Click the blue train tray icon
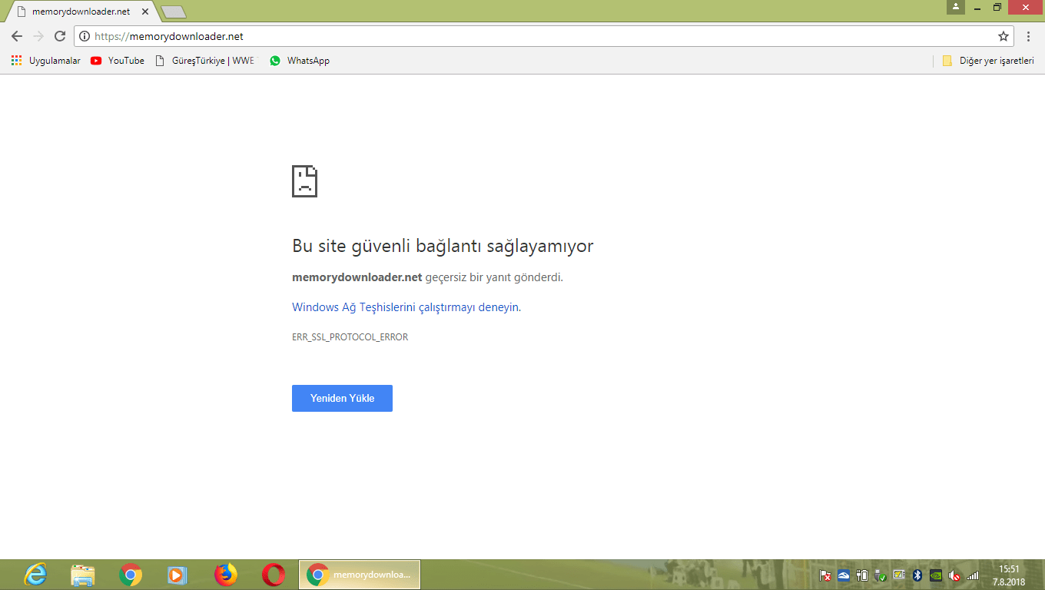The image size is (1045, 590). pos(844,575)
